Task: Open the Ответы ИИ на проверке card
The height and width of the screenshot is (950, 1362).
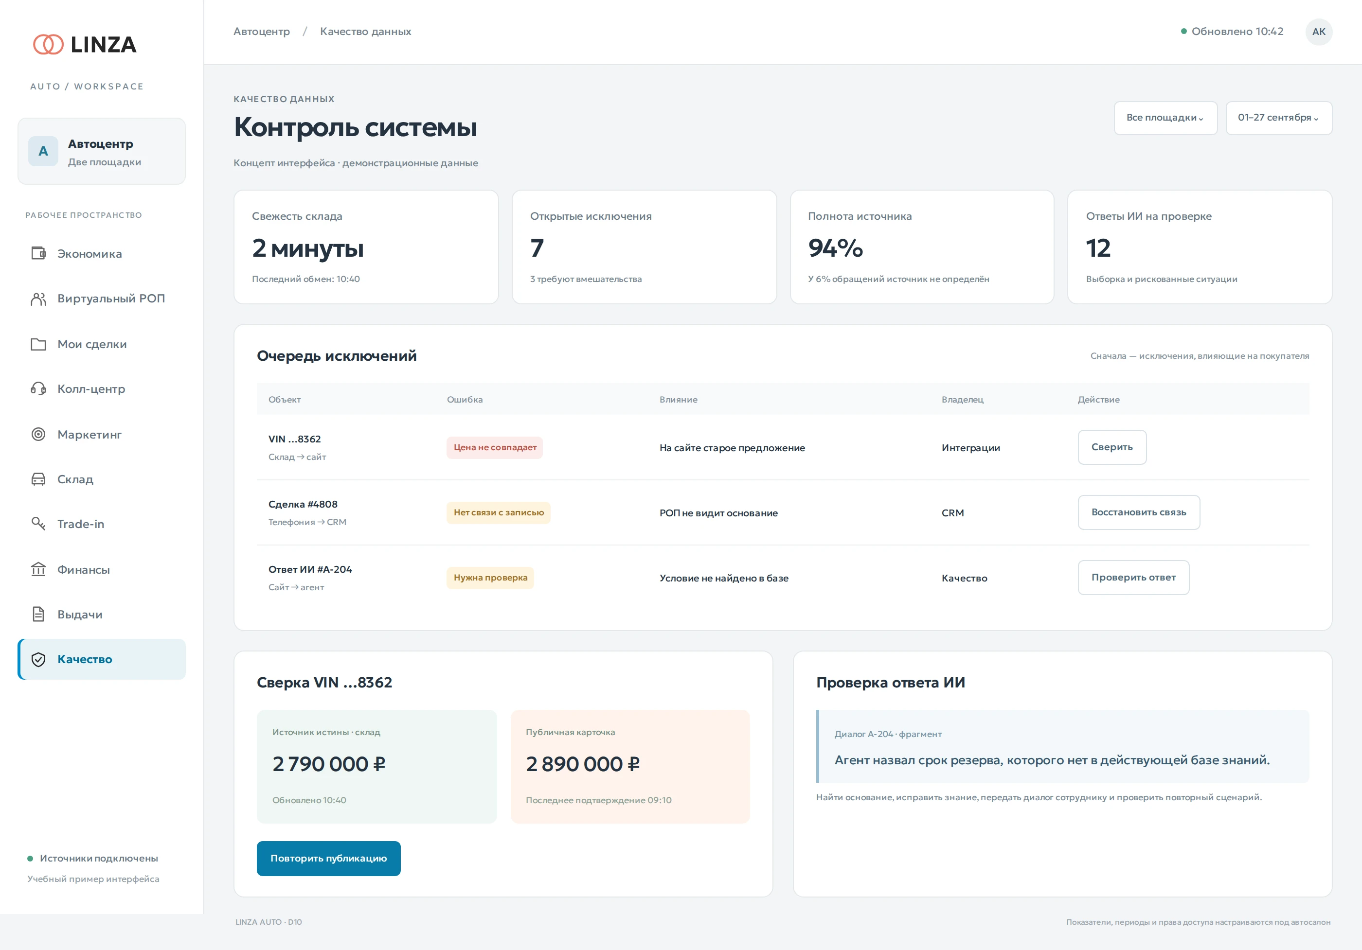Action: click(1200, 247)
